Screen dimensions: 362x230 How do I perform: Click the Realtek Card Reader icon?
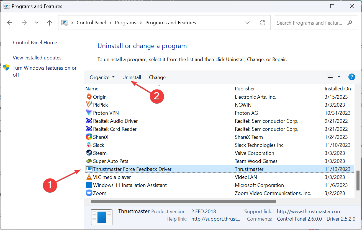pyautogui.click(x=89, y=129)
